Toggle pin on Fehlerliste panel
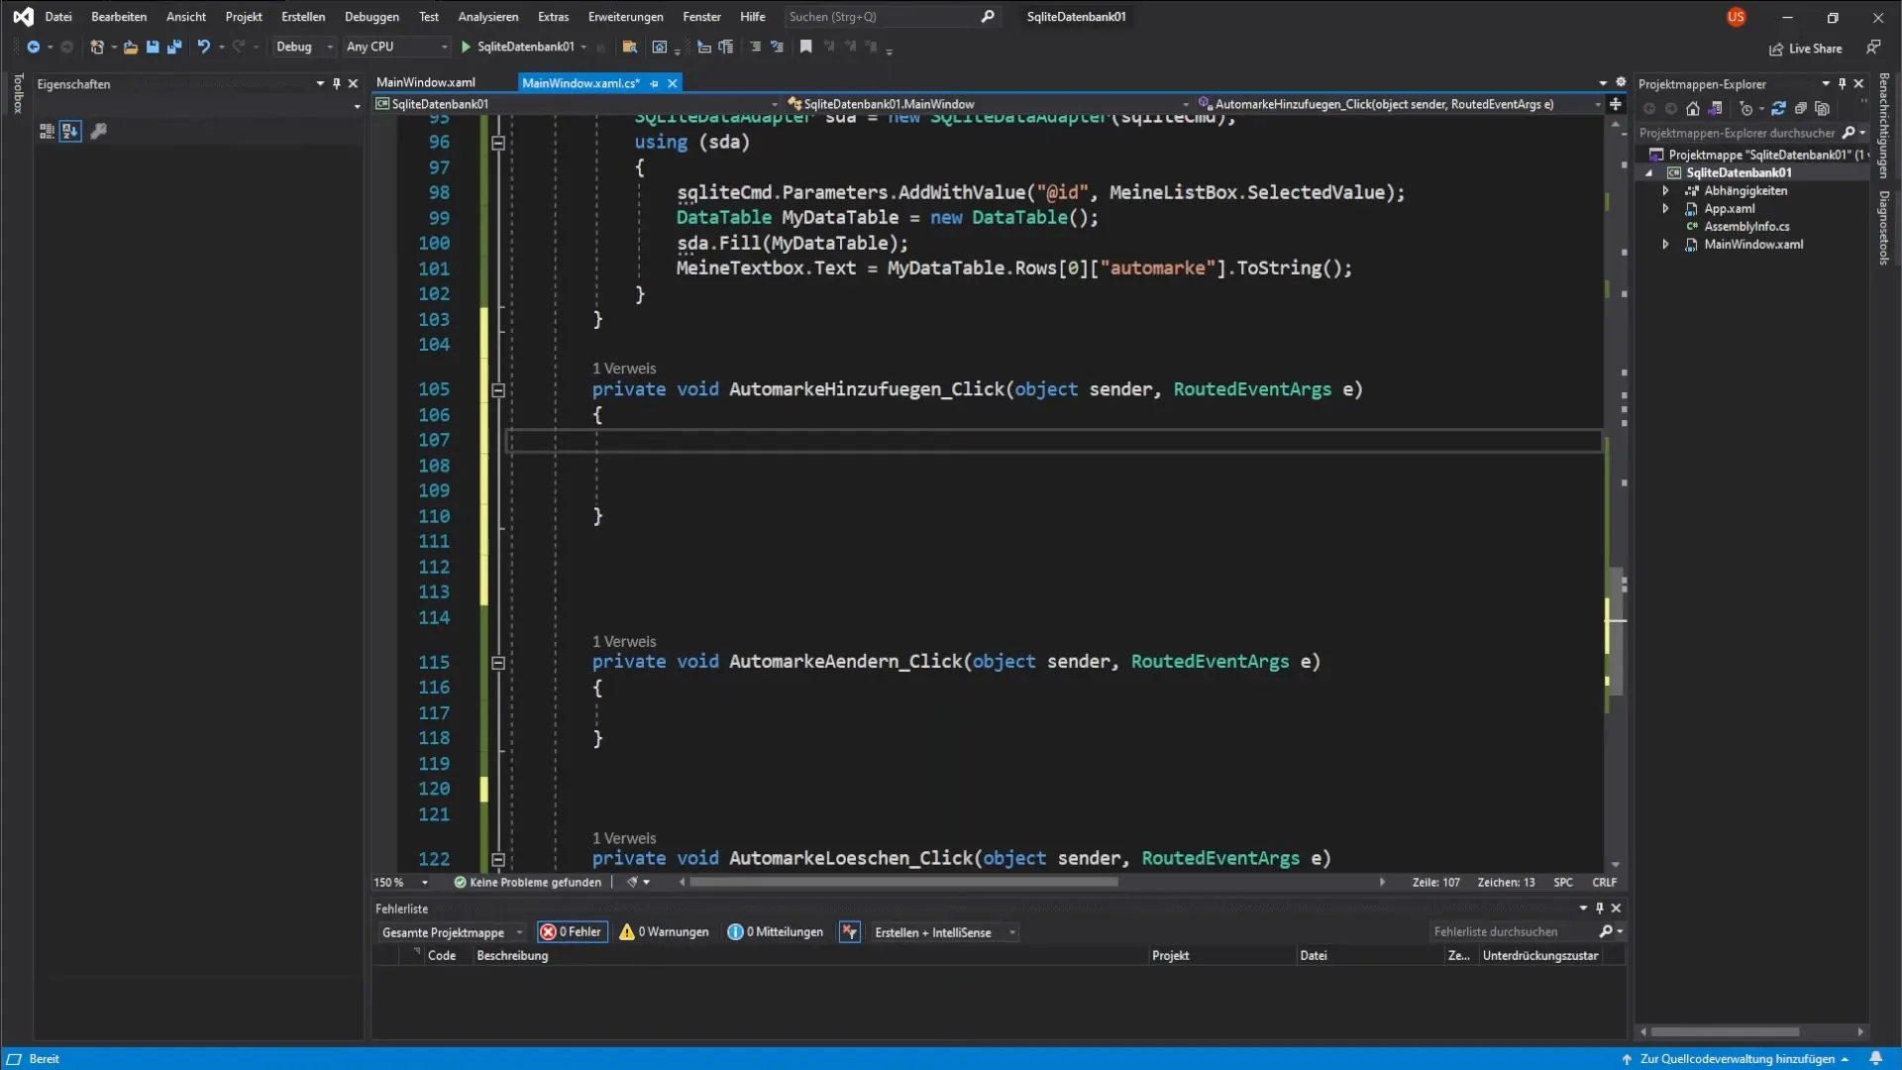This screenshot has width=1902, height=1070. click(x=1599, y=909)
